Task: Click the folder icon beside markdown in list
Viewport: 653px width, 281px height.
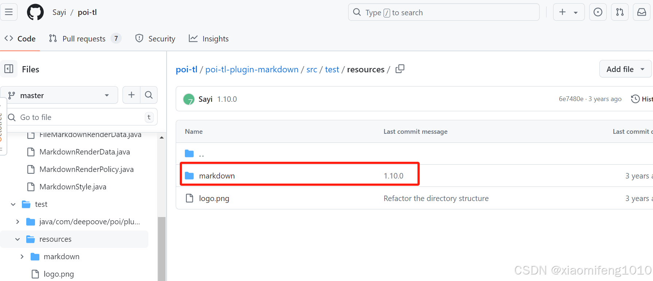Action: [189, 176]
